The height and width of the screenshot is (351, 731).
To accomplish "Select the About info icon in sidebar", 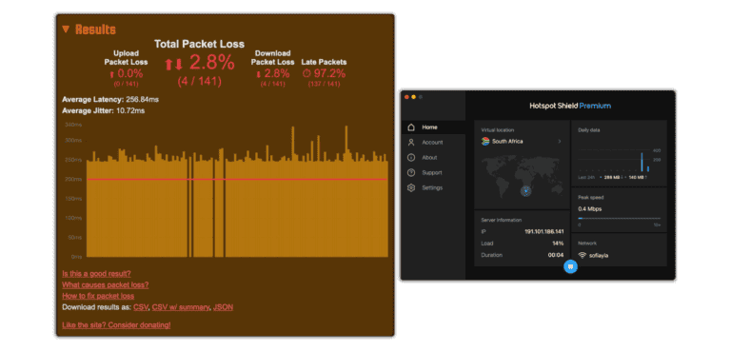I will click(411, 158).
